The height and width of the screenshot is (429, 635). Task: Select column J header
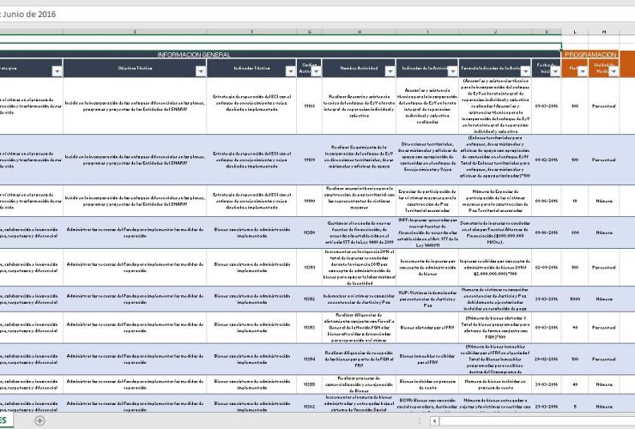click(495, 32)
